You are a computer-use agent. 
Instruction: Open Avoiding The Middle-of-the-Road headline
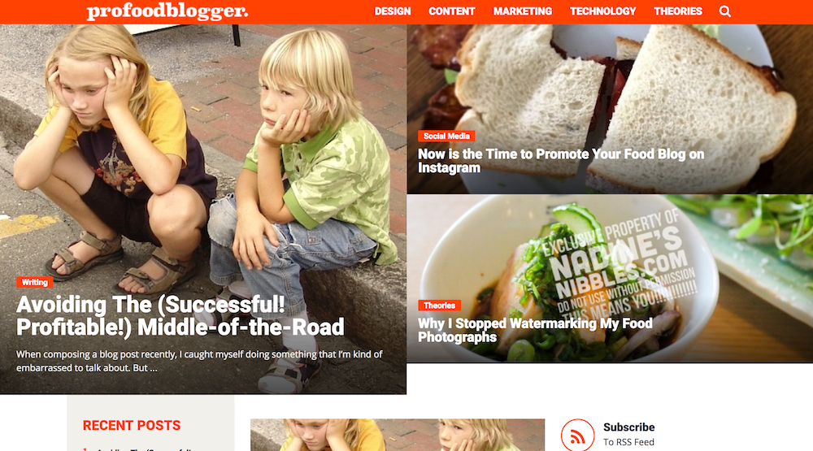[180, 315]
